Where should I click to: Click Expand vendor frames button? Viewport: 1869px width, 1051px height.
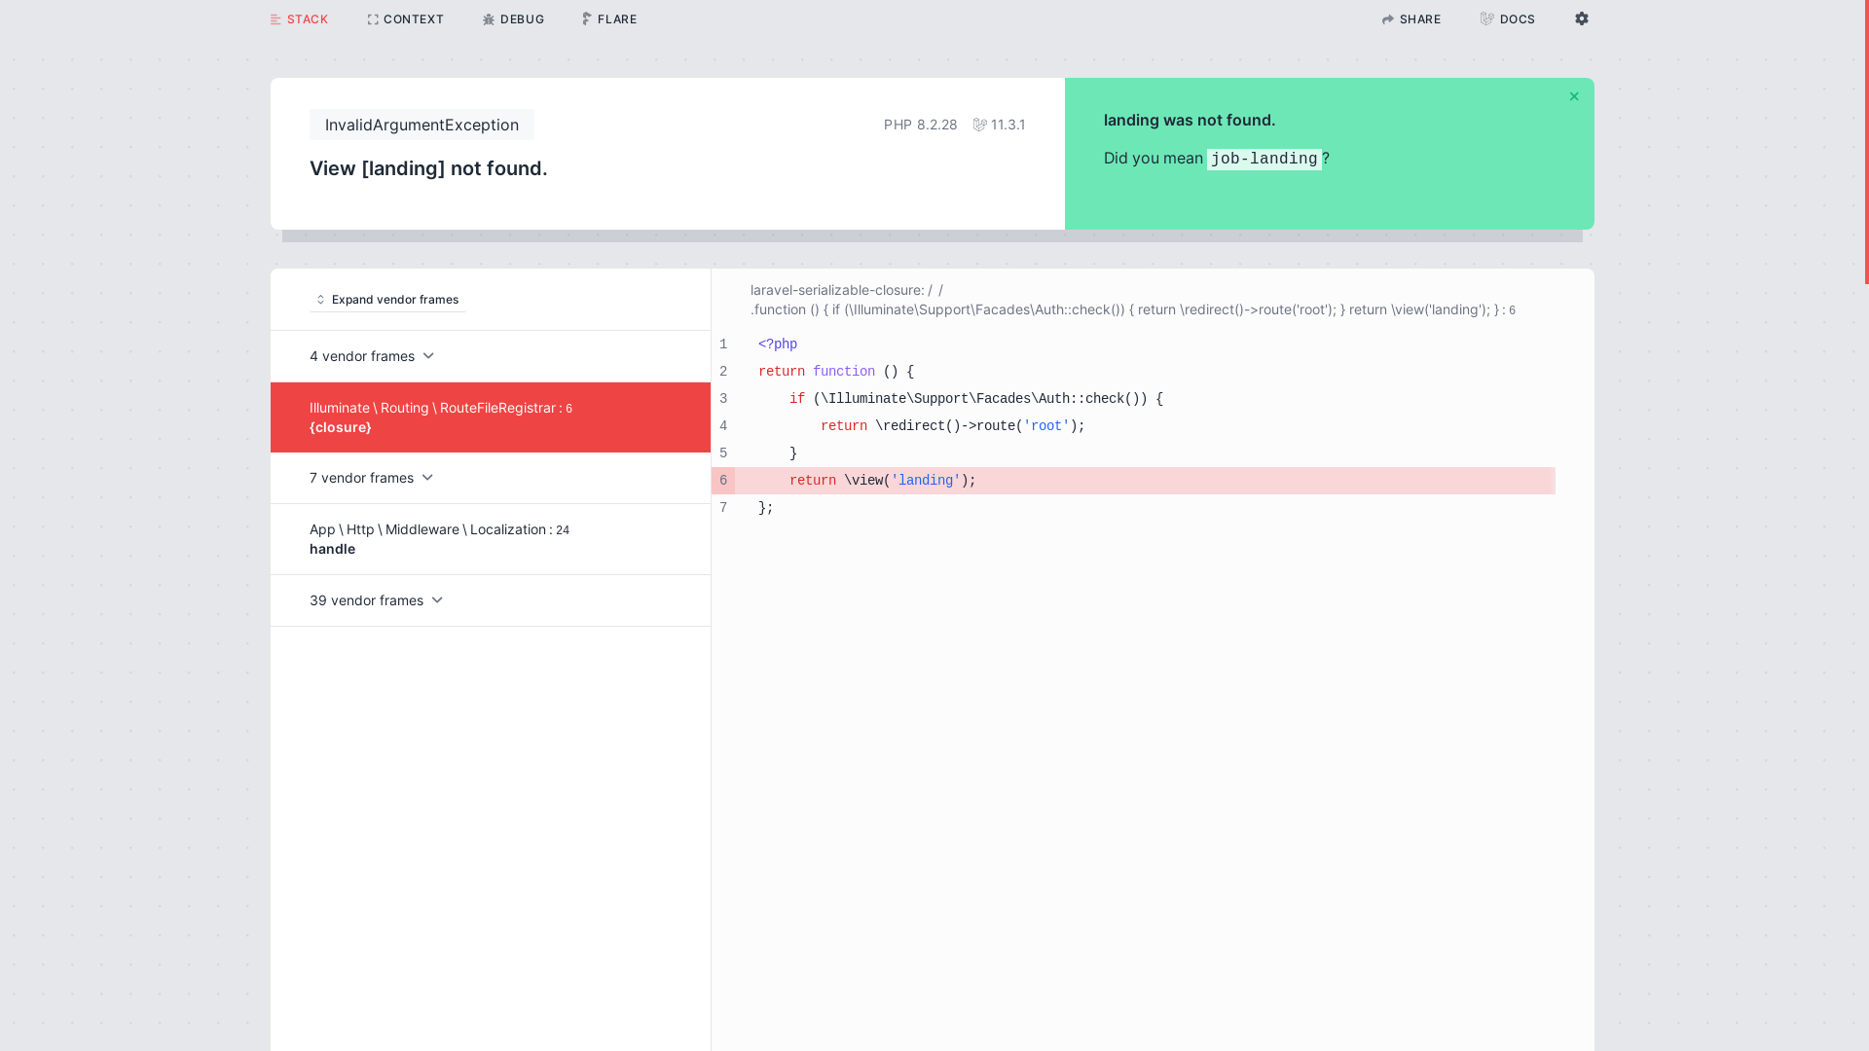pyautogui.click(x=387, y=300)
